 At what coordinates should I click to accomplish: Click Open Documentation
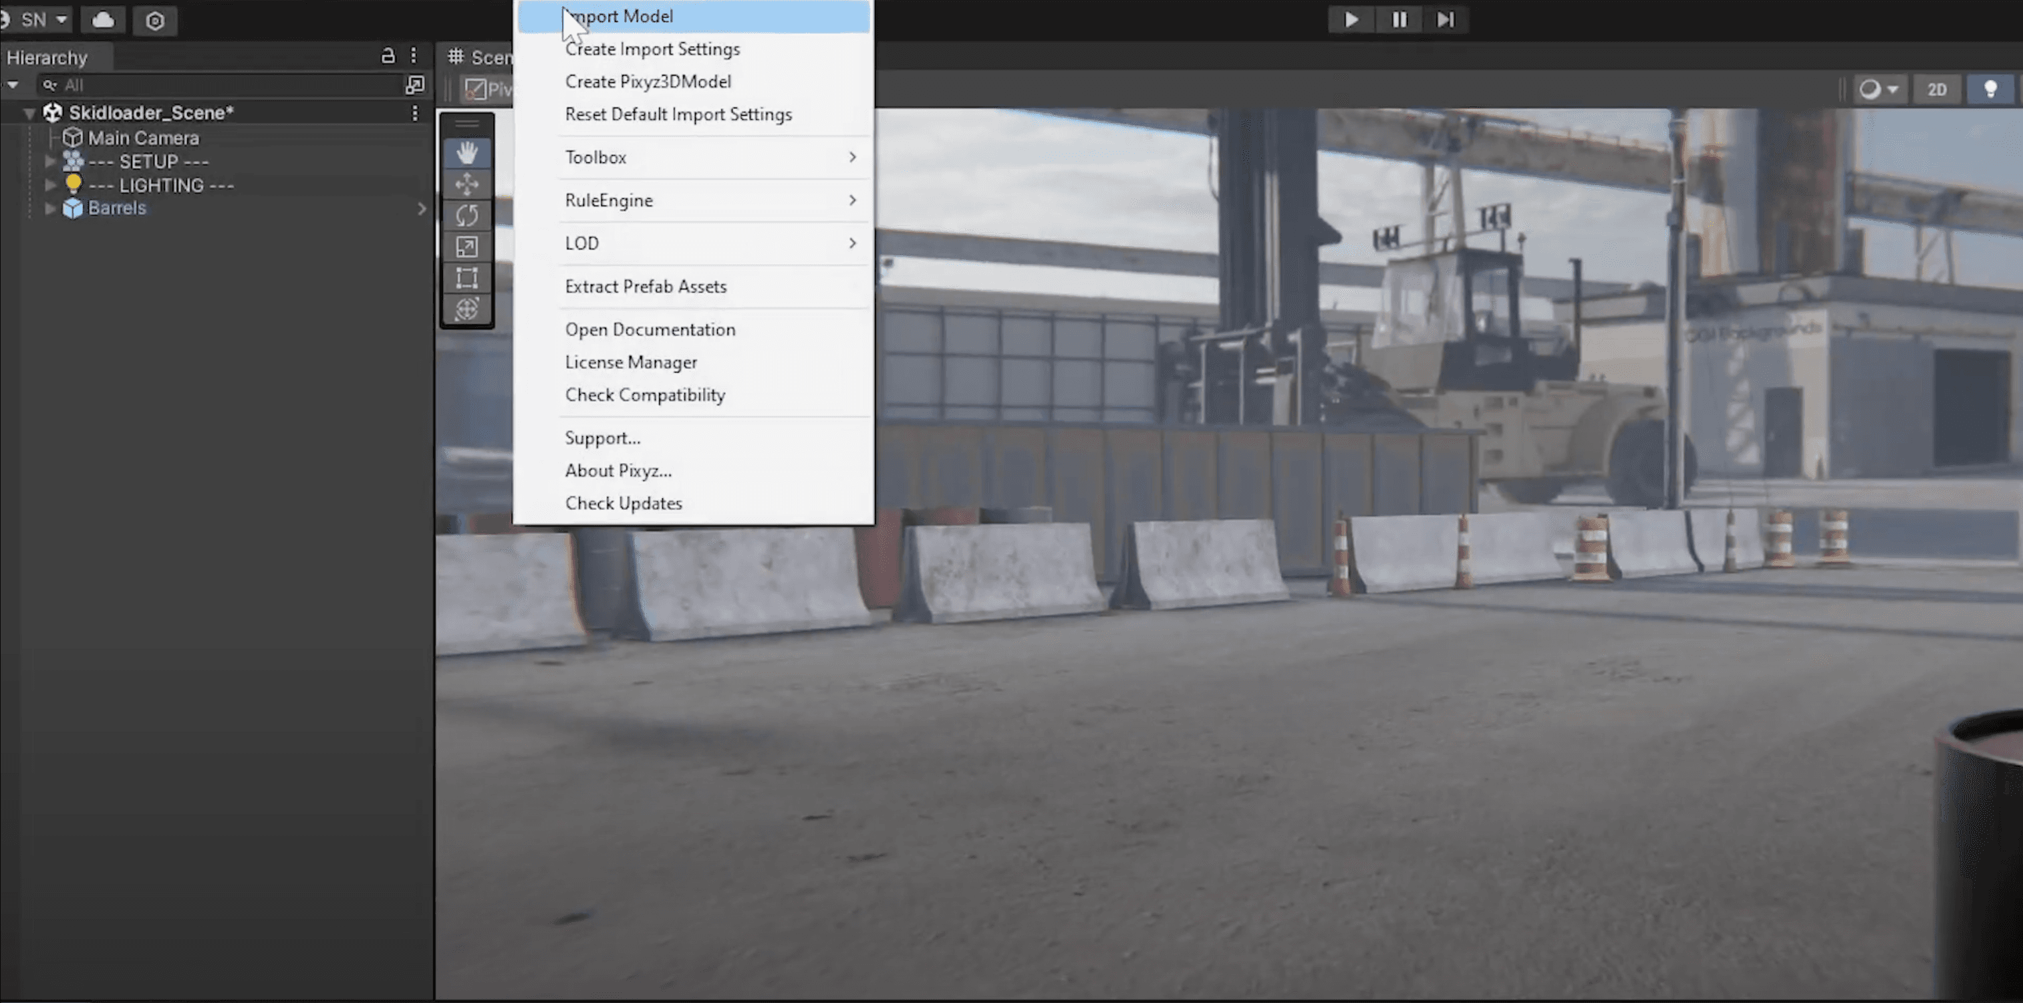coord(650,329)
